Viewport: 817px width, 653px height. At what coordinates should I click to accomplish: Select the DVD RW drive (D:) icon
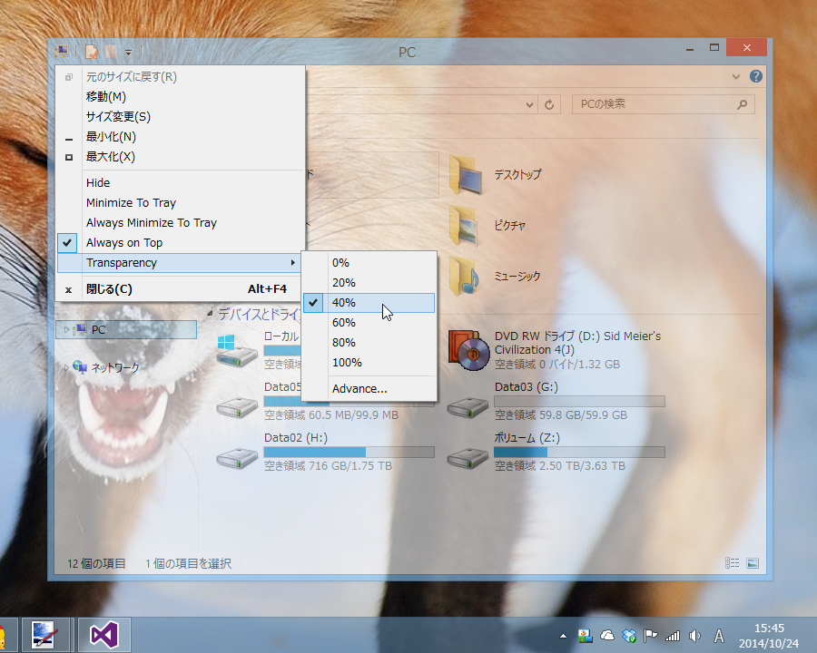[x=468, y=350]
